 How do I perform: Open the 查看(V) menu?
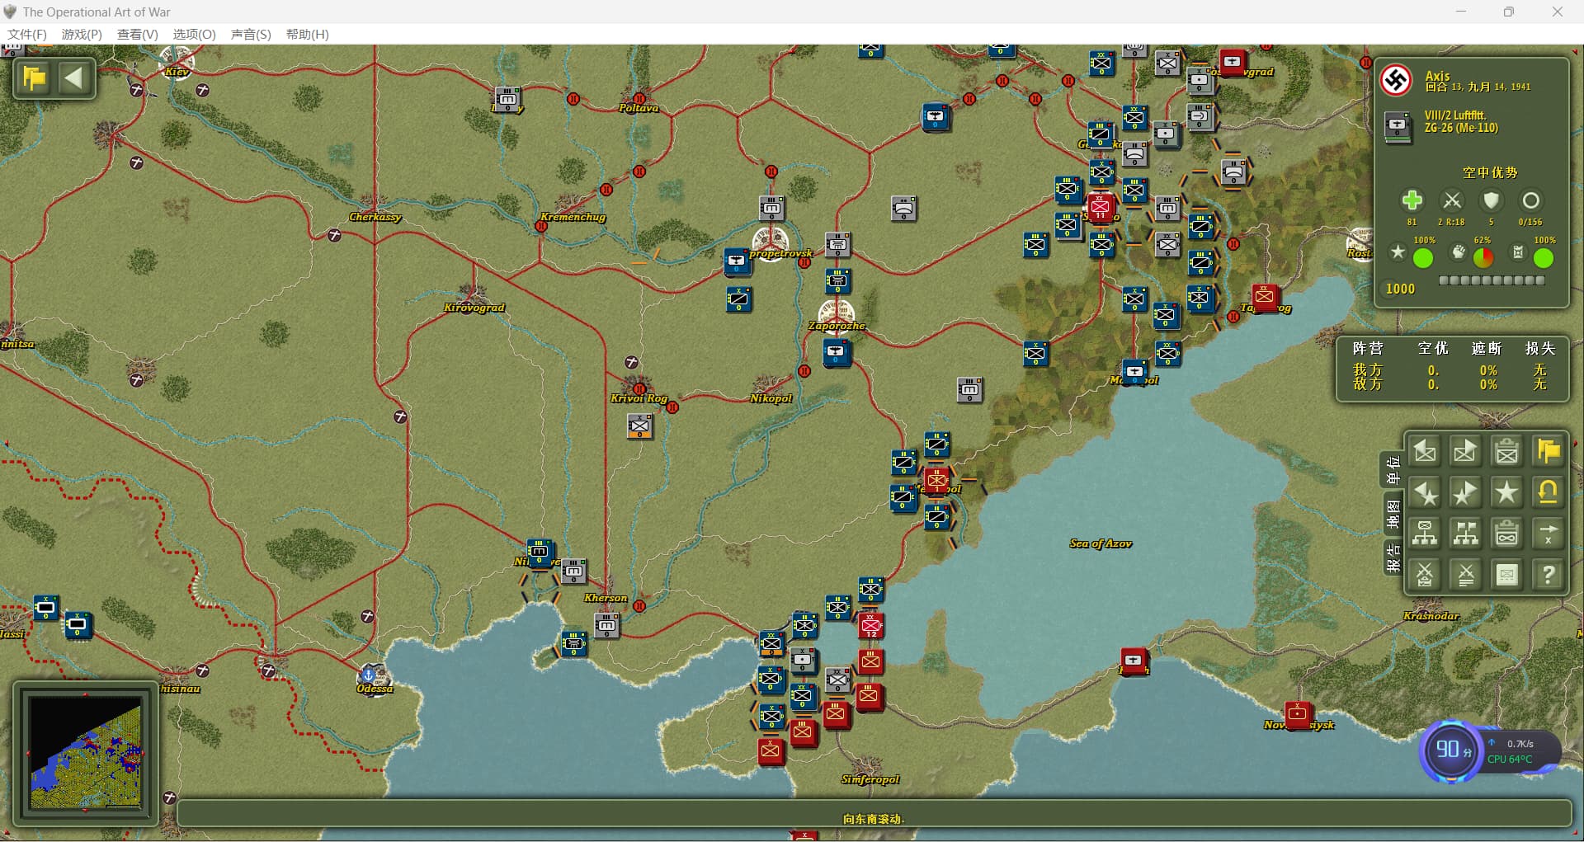click(137, 34)
